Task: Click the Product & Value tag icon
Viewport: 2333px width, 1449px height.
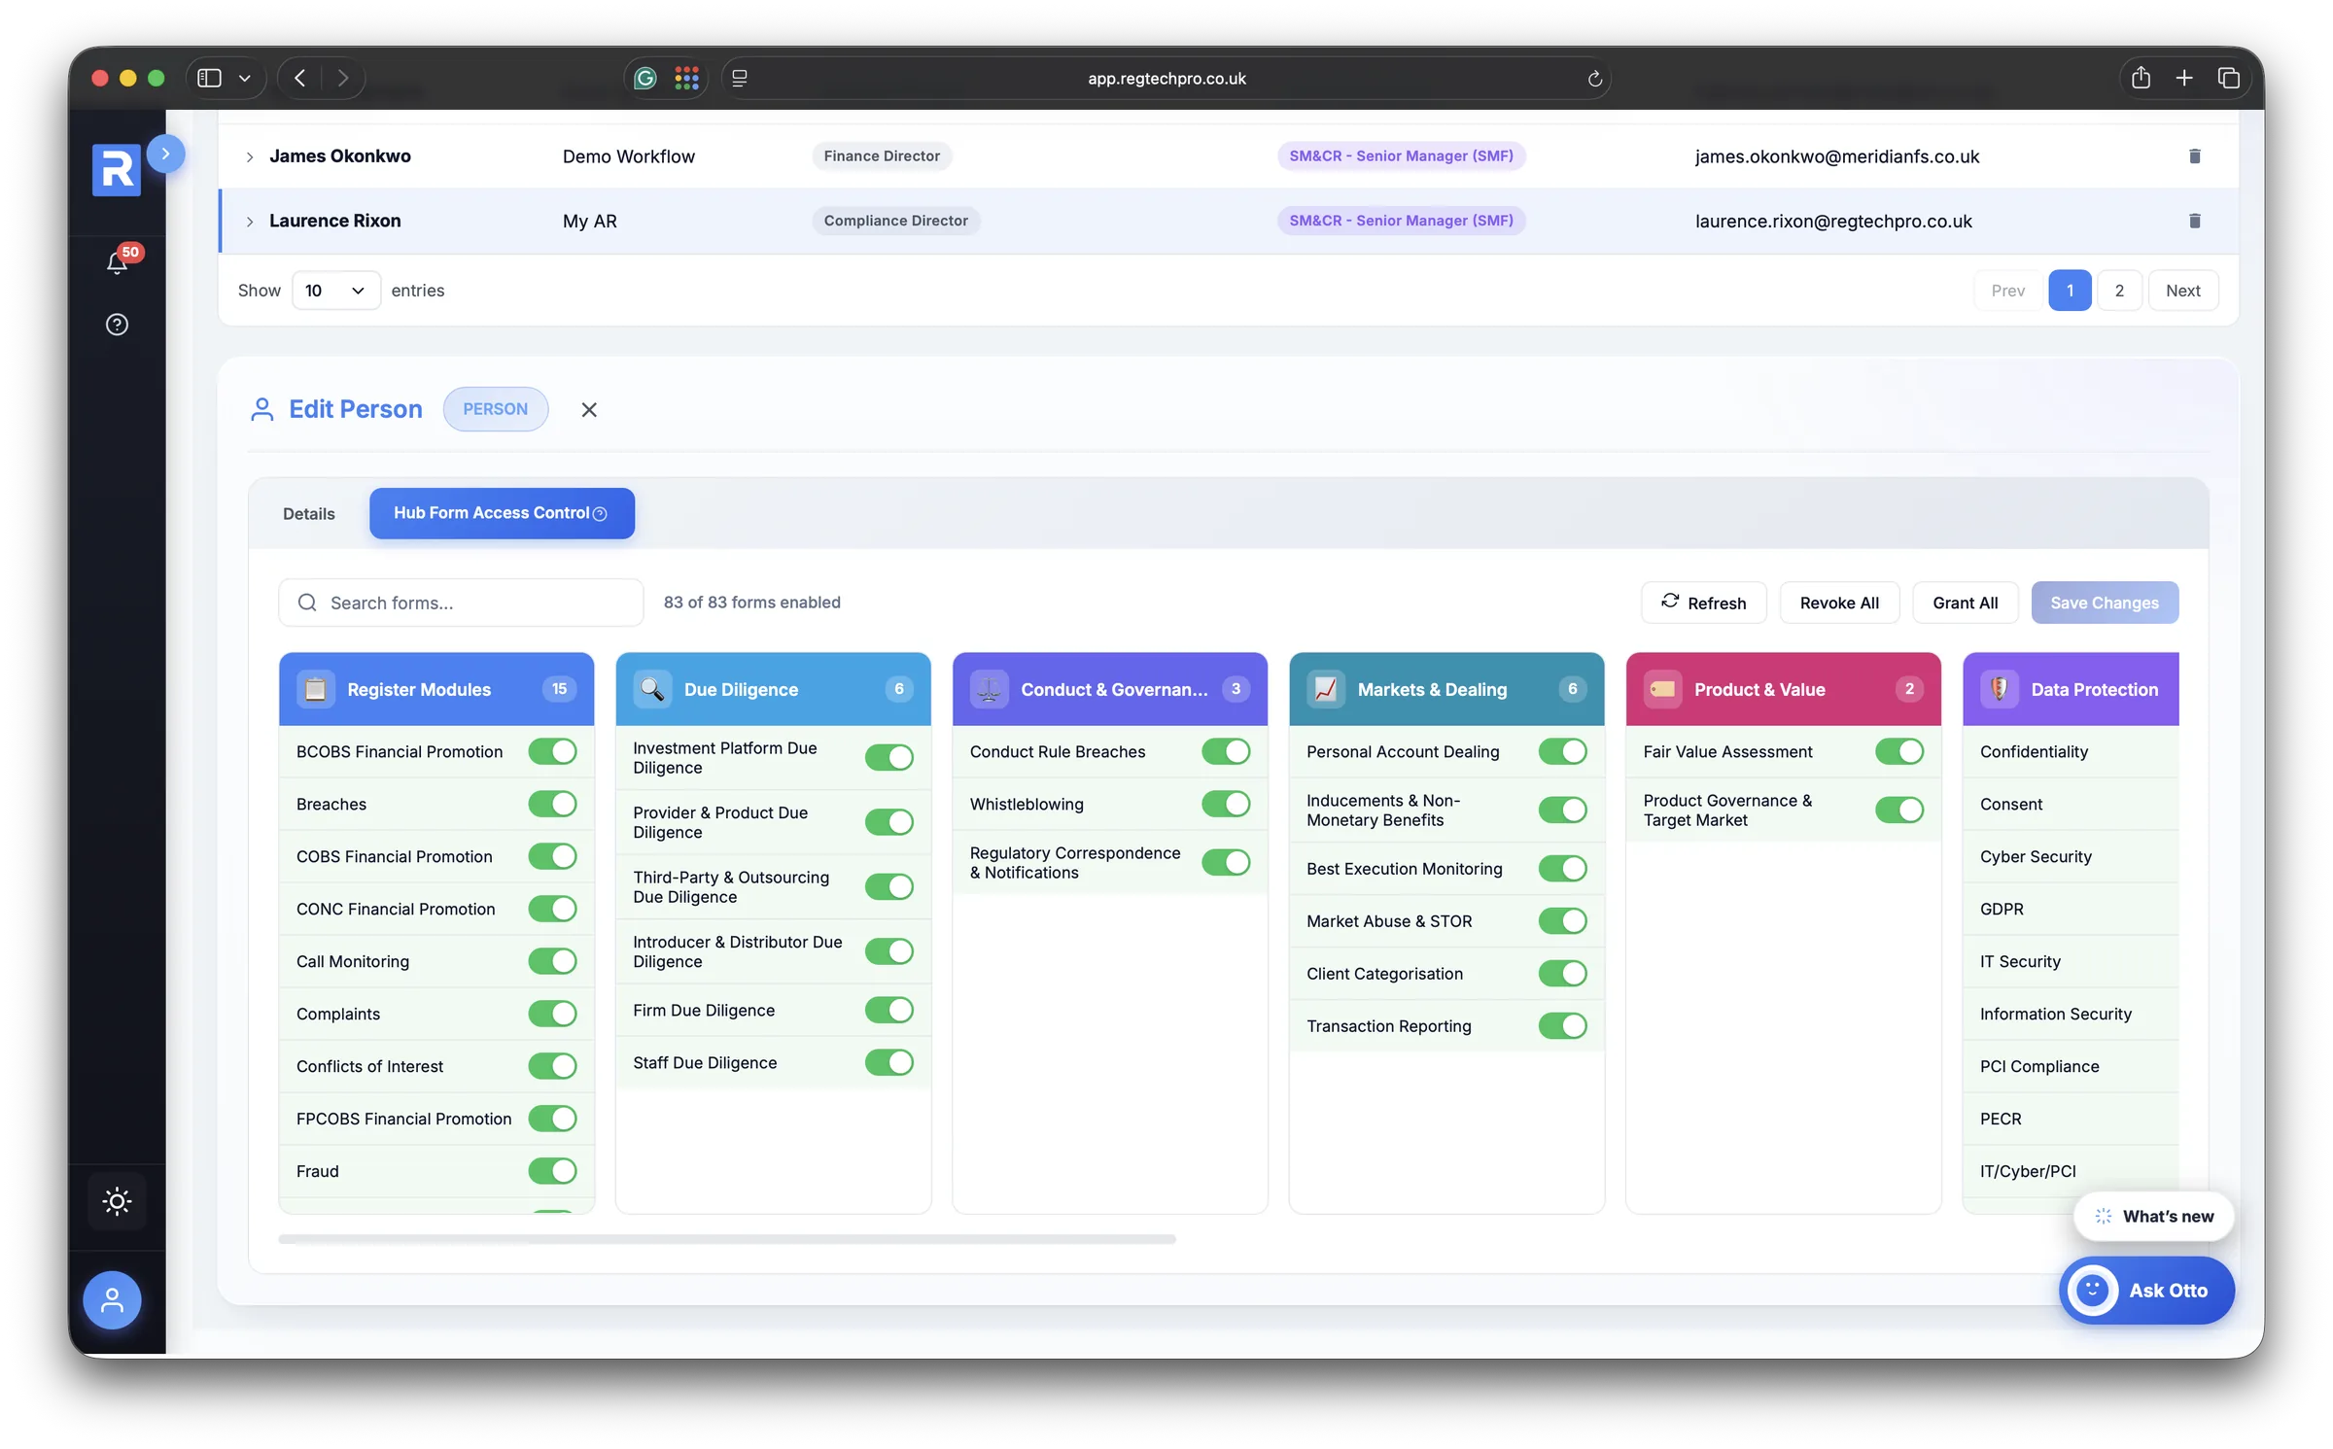Action: click(x=1662, y=689)
